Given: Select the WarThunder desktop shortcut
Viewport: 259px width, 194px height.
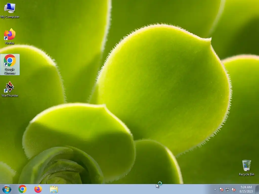Looking at the screenshot, I should pos(10,89).
